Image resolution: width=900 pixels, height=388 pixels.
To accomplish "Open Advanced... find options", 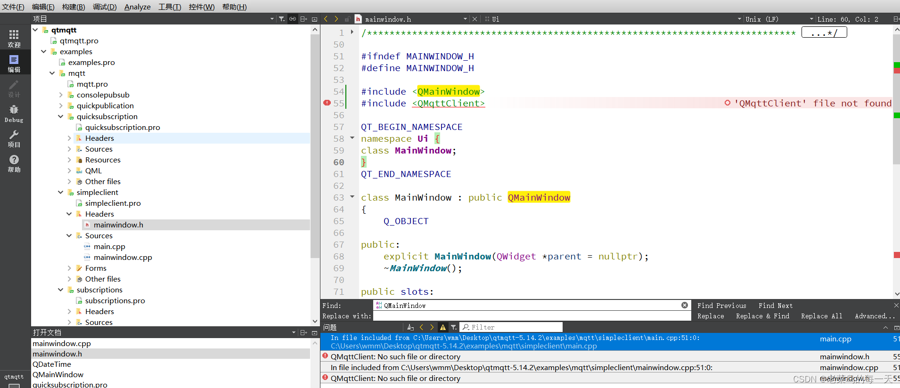I will coord(874,316).
